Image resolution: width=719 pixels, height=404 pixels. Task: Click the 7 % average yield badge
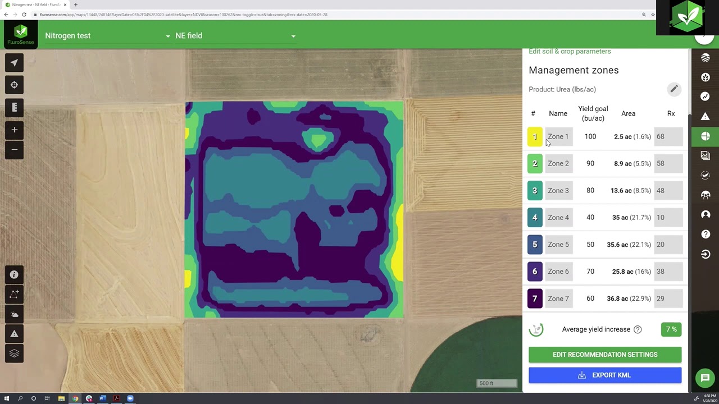pos(671,329)
